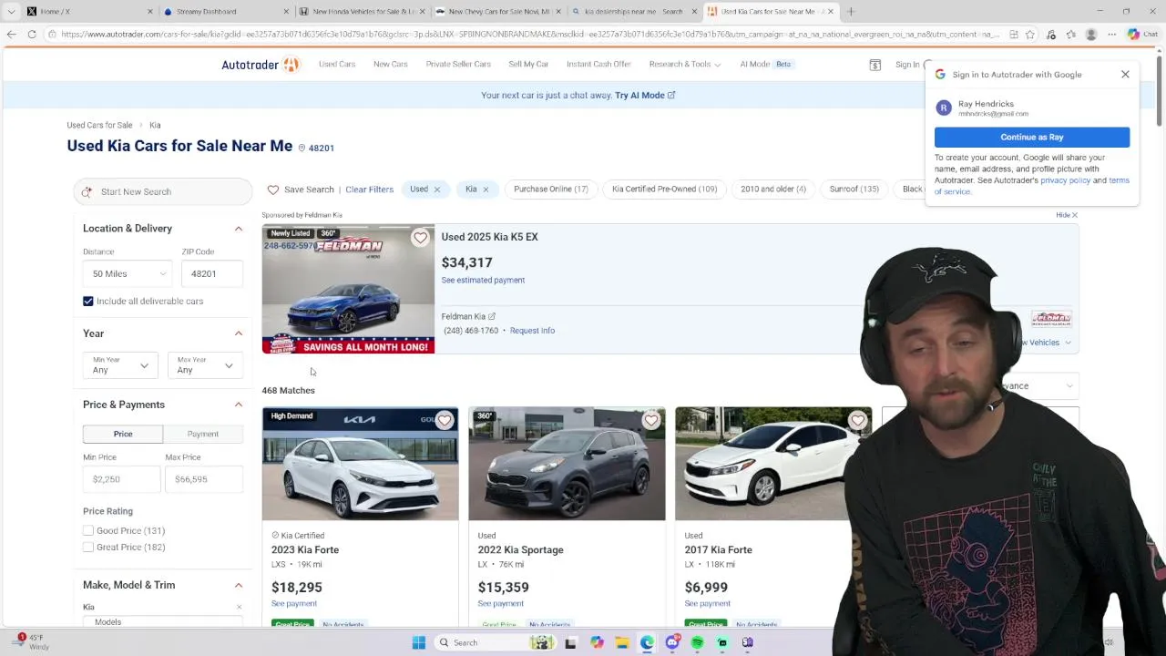Image resolution: width=1166 pixels, height=656 pixels.
Task: Check the Great Price (182) box
Action: [88, 547]
